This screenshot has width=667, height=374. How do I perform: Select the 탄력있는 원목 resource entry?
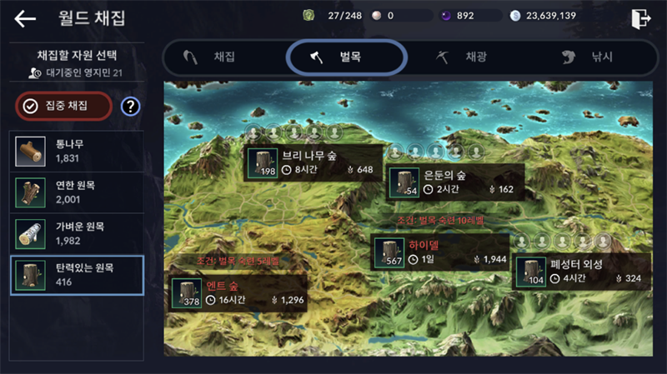[x=77, y=275]
